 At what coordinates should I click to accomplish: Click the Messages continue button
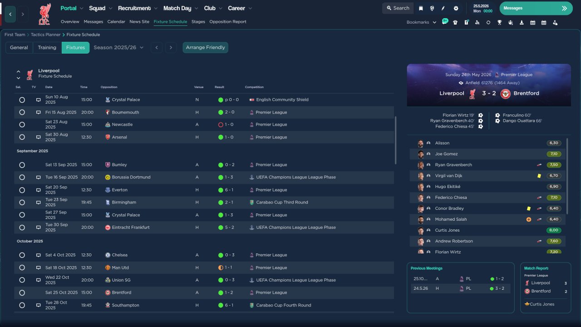[536, 8]
